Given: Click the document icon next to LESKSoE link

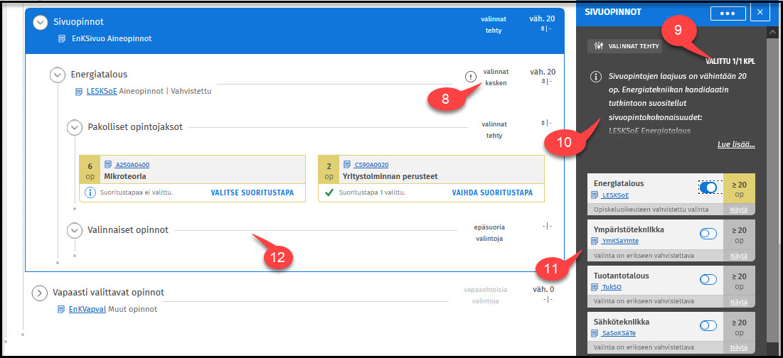Looking at the screenshot, I should (80, 91).
